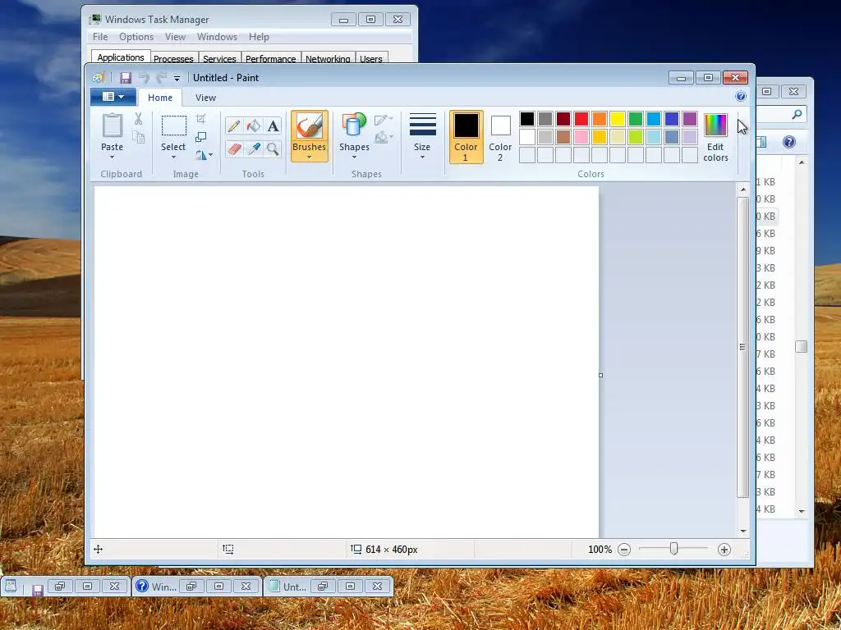Click the Redo arrow in quick access toolbar
This screenshot has width=841, height=630.
(x=162, y=78)
